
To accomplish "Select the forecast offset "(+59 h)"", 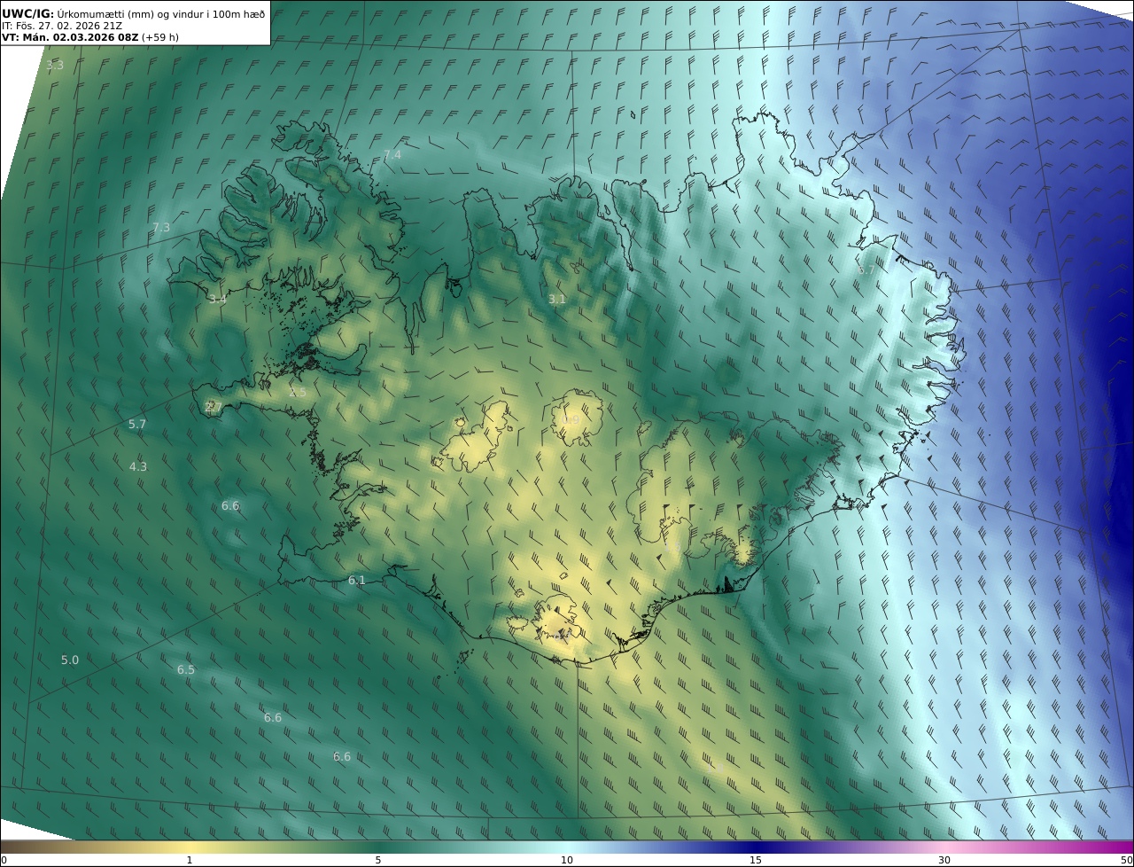I will [x=160, y=37].
